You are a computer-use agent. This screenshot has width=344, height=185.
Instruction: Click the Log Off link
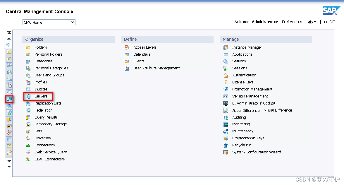[x=328, y=22]
